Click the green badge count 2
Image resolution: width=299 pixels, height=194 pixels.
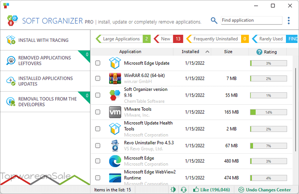point(146,39)
